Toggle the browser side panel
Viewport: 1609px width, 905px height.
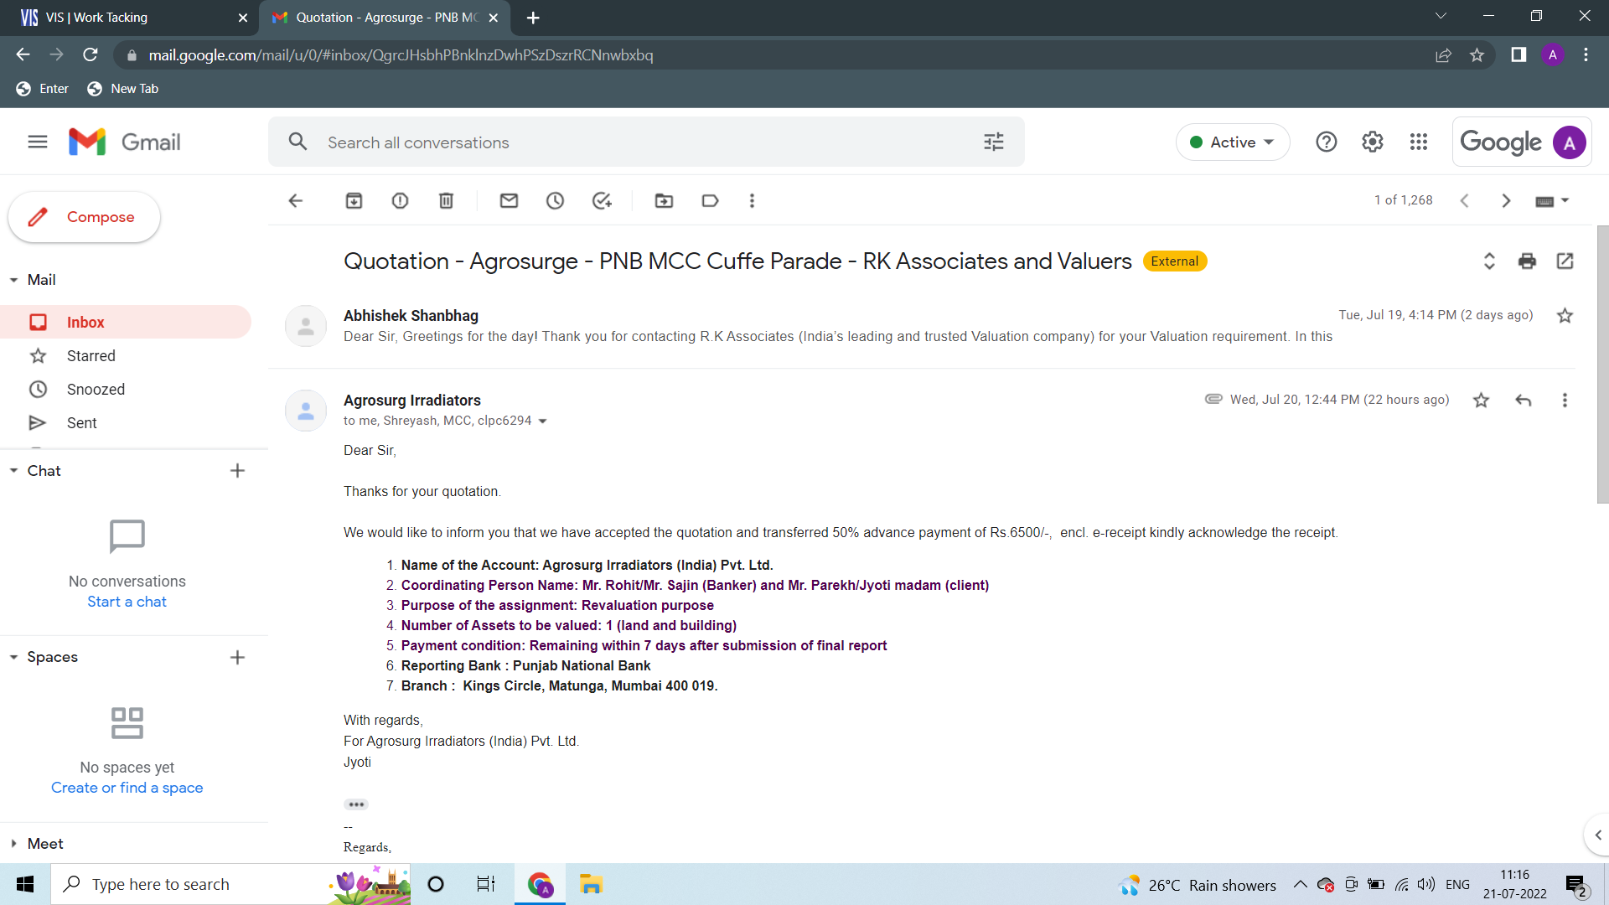pyautogui.click(x=1518, y=55)
